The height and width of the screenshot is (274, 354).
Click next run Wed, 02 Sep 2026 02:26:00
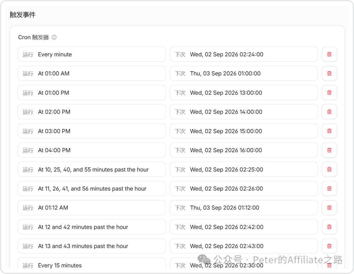tap(244, 188)
